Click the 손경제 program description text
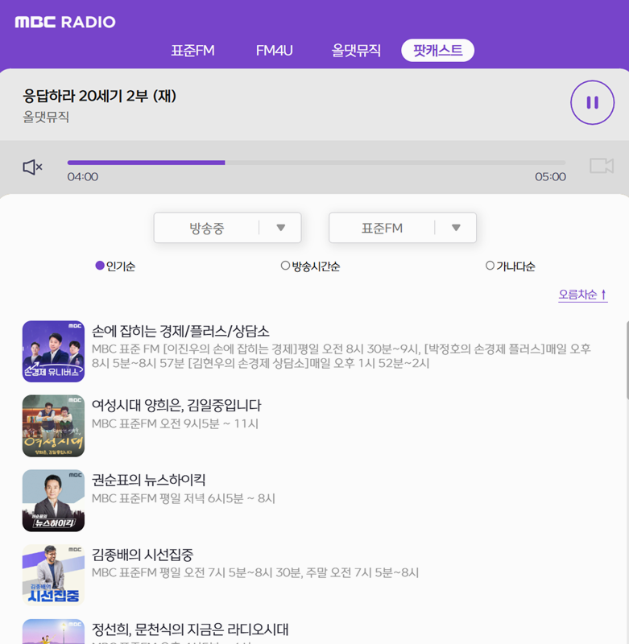Screen dimensions: 629x644 tap(341, 356)
